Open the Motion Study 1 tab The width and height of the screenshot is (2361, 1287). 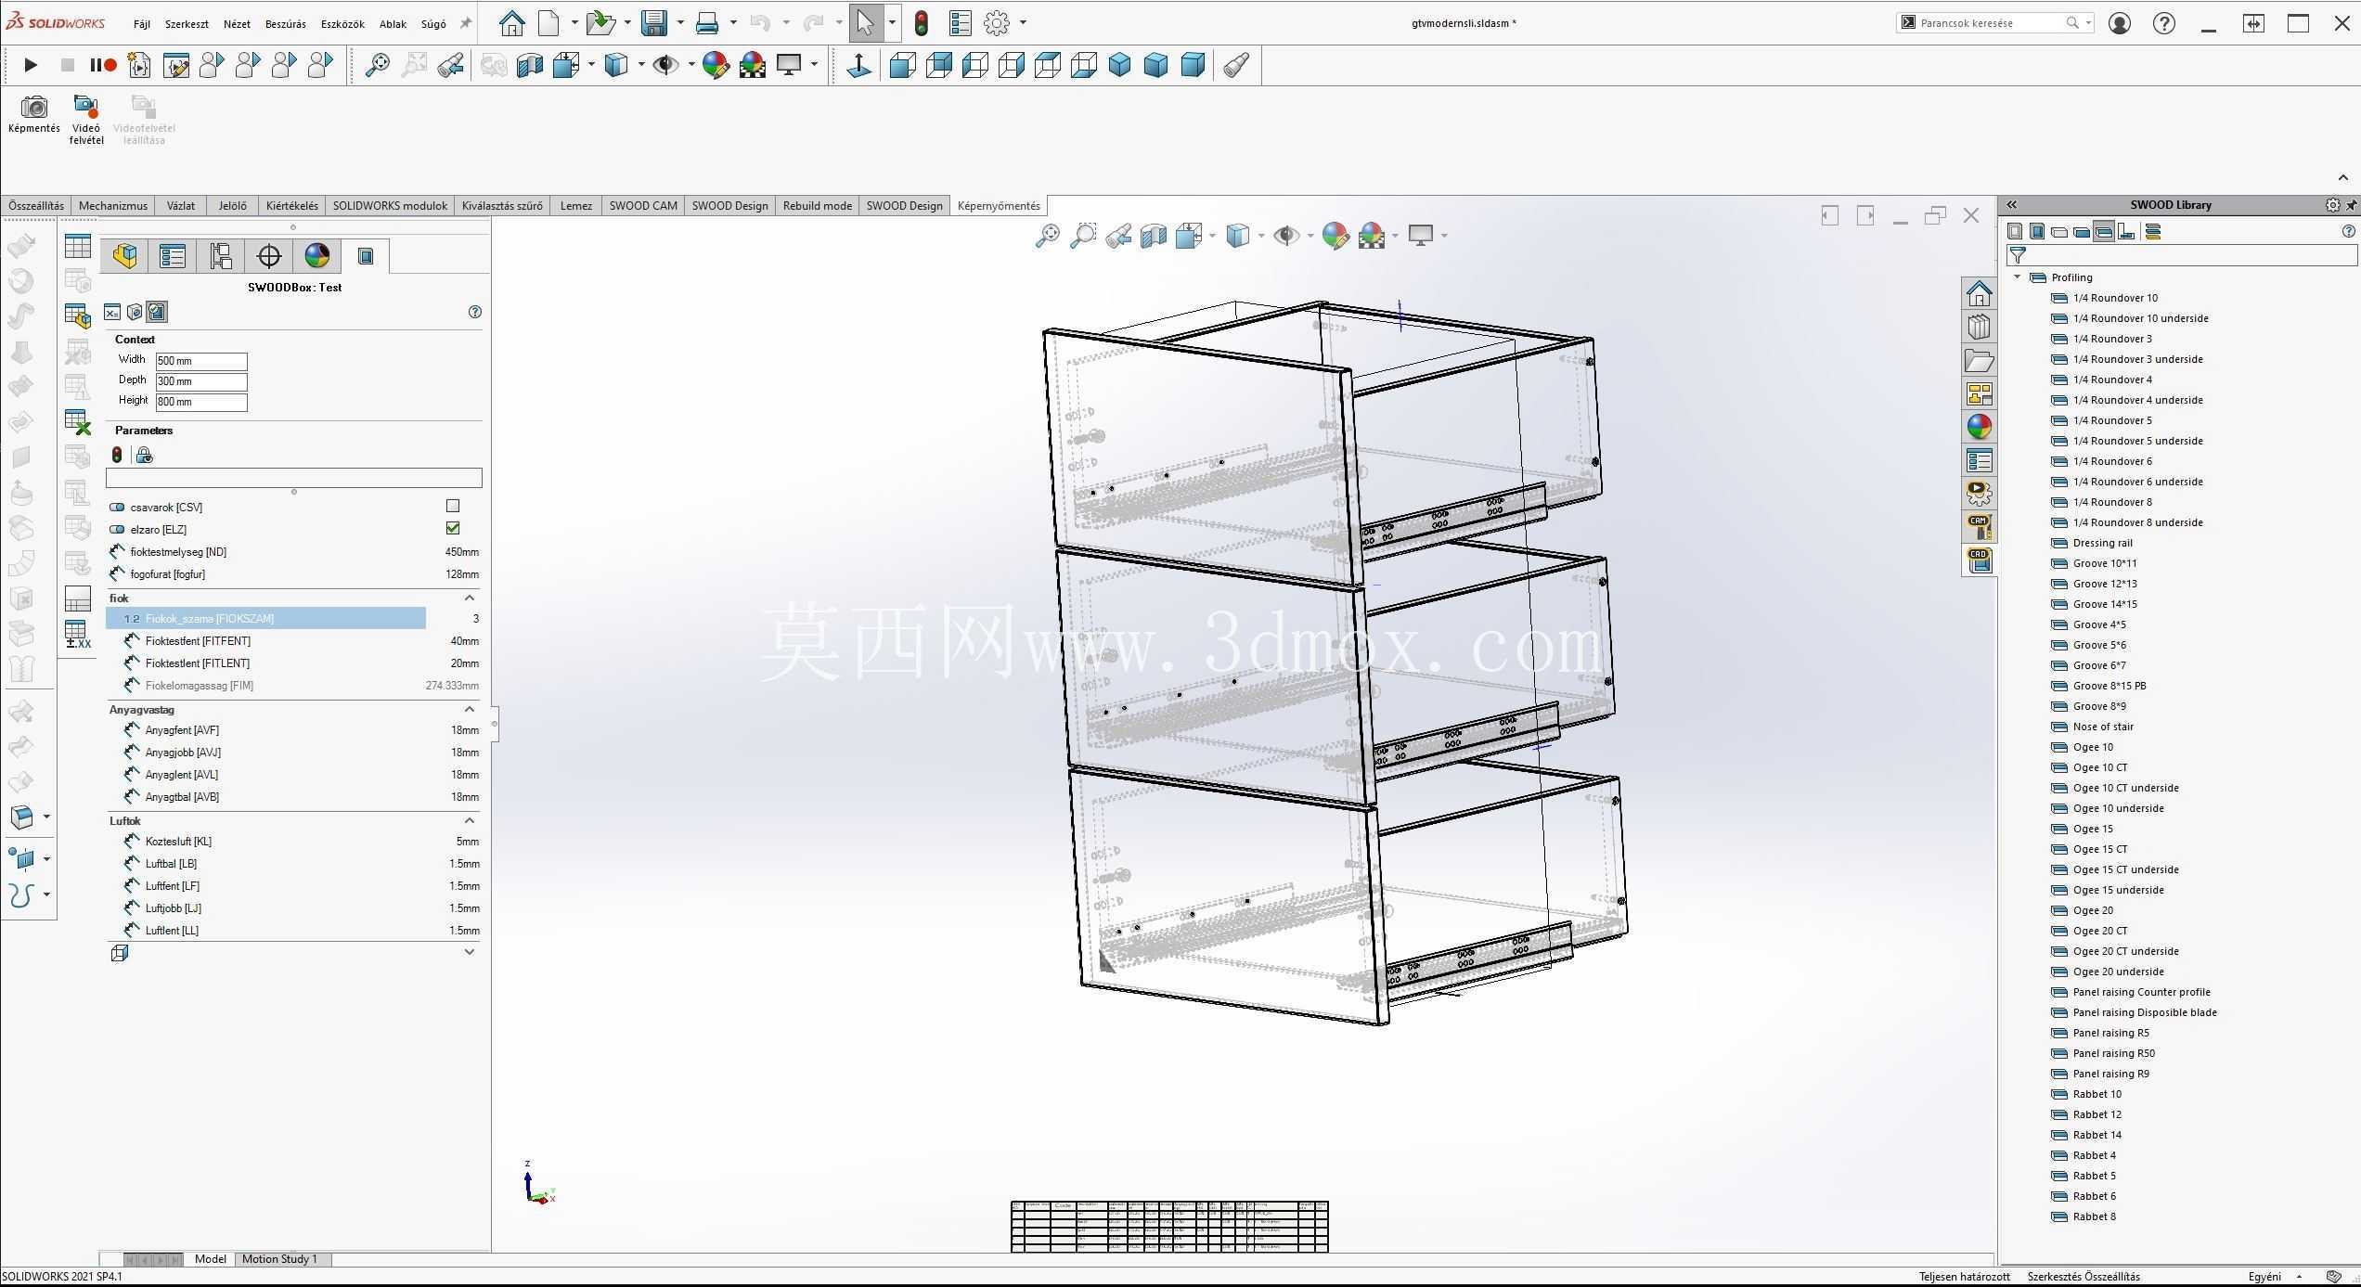click(x=279, y=1259)
